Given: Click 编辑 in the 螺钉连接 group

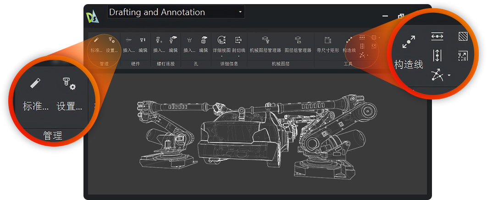Looking at the screenshot, I should pyautogui.click(x=173, y=45).
